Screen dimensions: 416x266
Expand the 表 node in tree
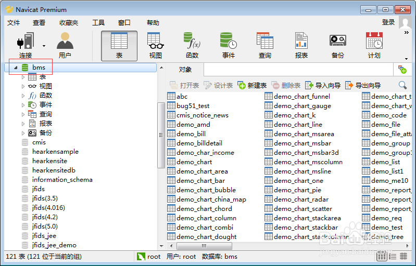(x=23, y=77)
